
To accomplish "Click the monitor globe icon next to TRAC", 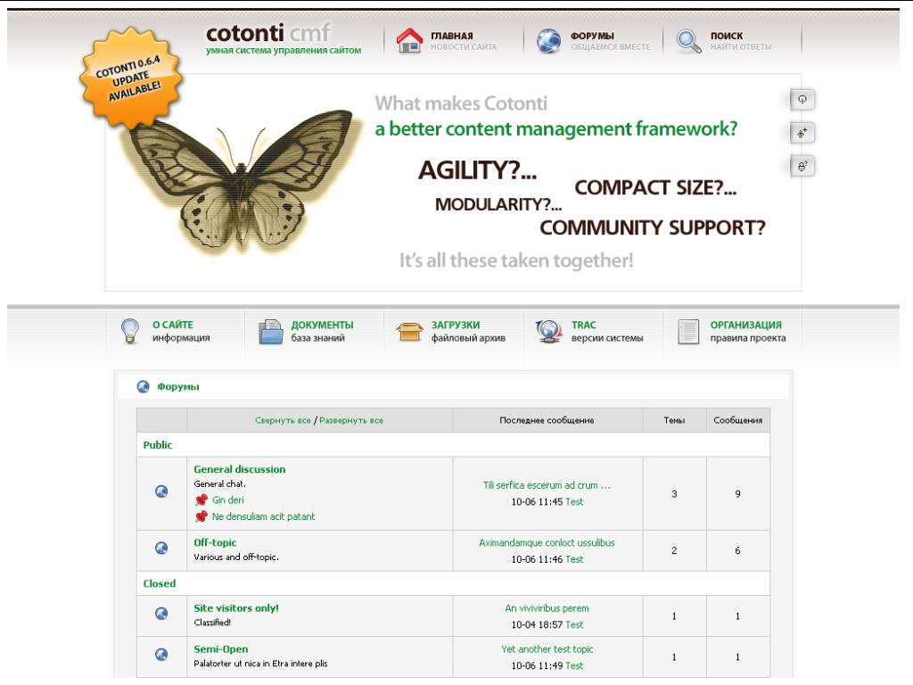I will click(548, 332).
